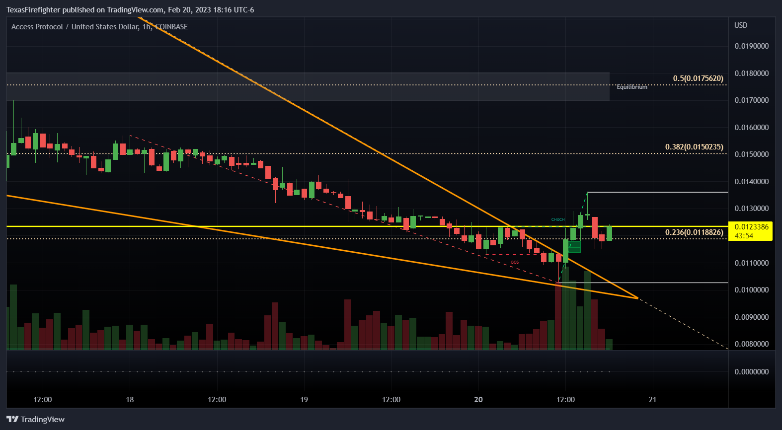
Task: Click the CHoCH marker label
Action: (558, 219)
